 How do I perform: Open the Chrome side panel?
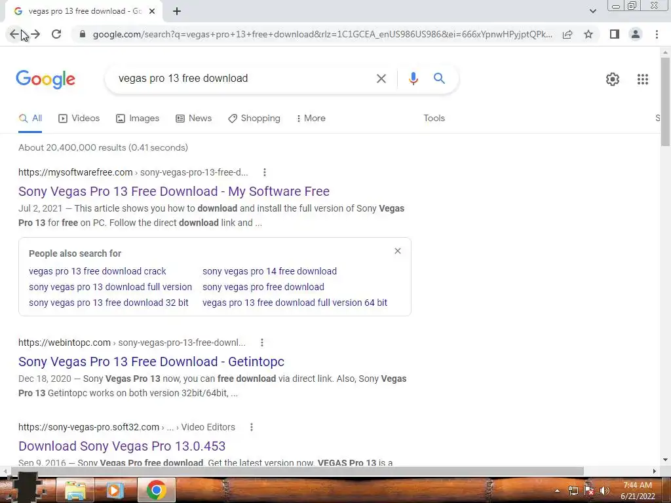coord(615,34)
